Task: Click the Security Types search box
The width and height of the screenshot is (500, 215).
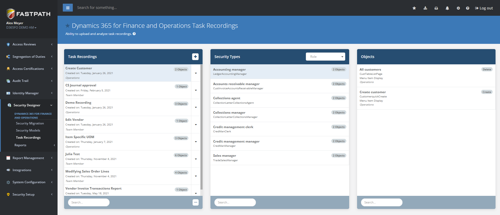Action: 235,202
